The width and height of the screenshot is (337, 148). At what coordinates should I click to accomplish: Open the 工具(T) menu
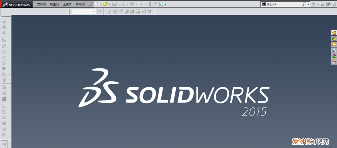pos(67,4)
